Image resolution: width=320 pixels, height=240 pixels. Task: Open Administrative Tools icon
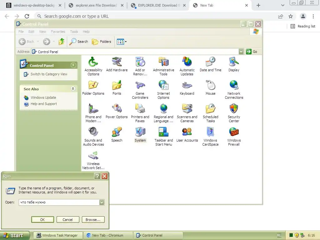[163, 66]
